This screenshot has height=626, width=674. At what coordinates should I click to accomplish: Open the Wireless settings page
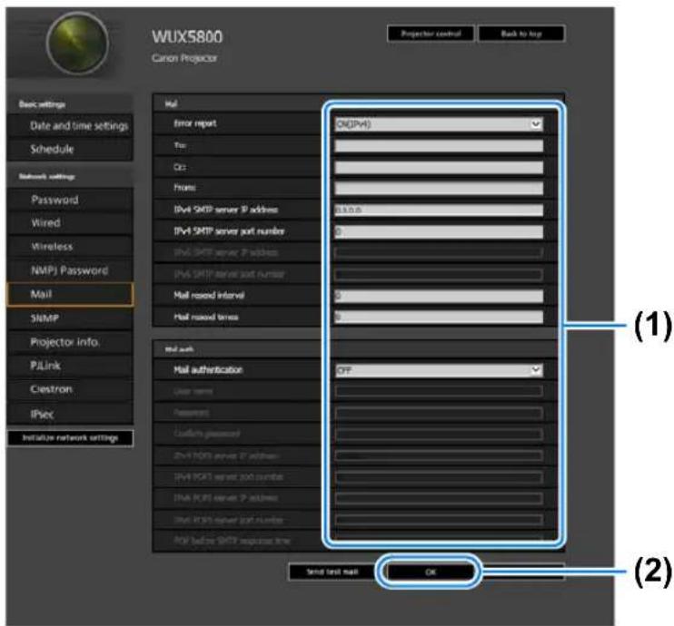coord(70,247)
